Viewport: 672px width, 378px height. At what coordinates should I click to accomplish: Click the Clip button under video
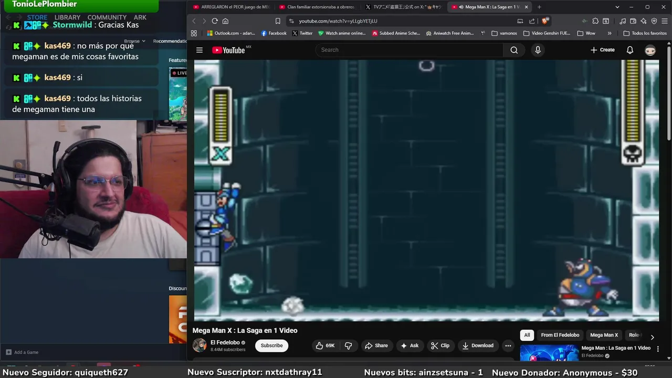point(440,345)
